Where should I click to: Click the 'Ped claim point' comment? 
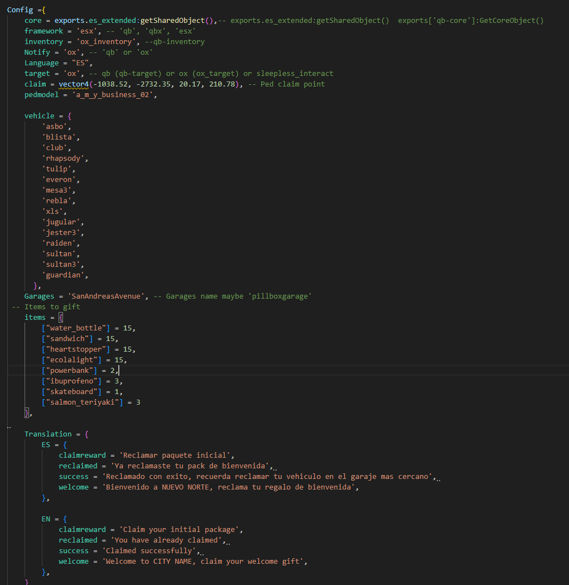[x=292, y=84]
